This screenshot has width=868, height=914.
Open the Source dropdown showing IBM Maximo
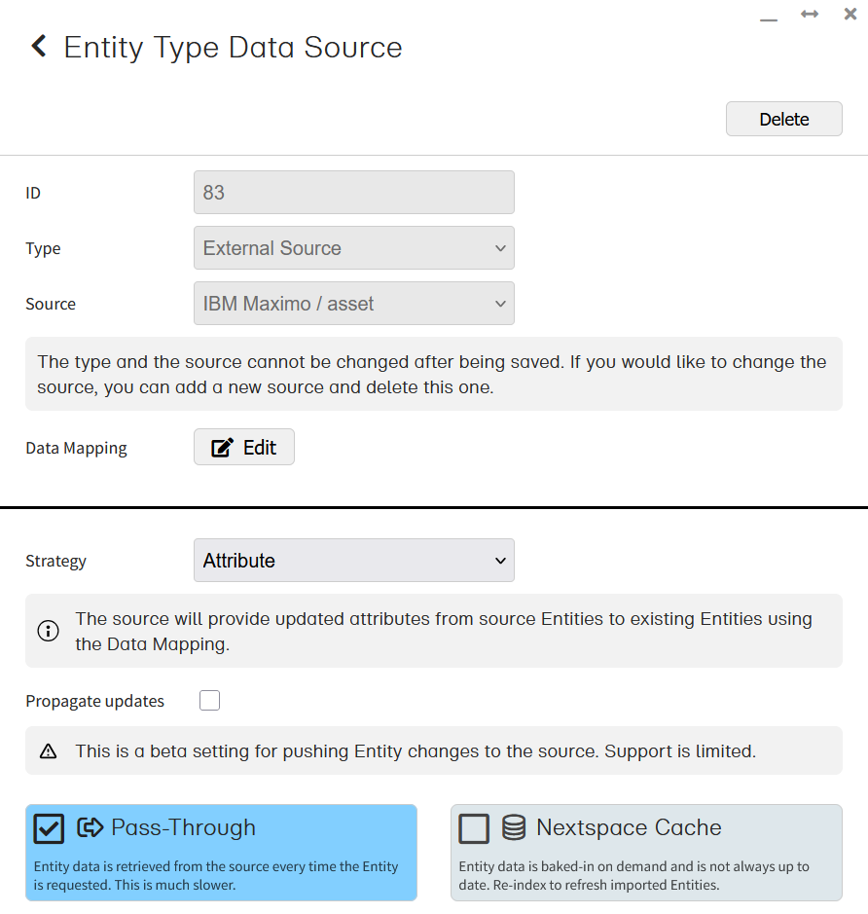(x=354, y=304)
